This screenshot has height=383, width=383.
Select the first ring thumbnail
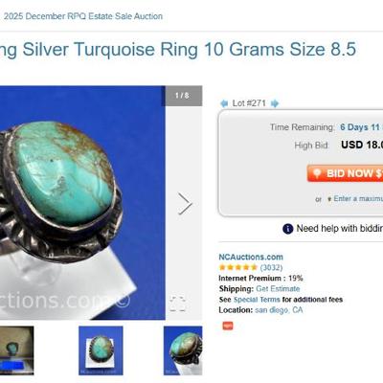coord(16,350)
